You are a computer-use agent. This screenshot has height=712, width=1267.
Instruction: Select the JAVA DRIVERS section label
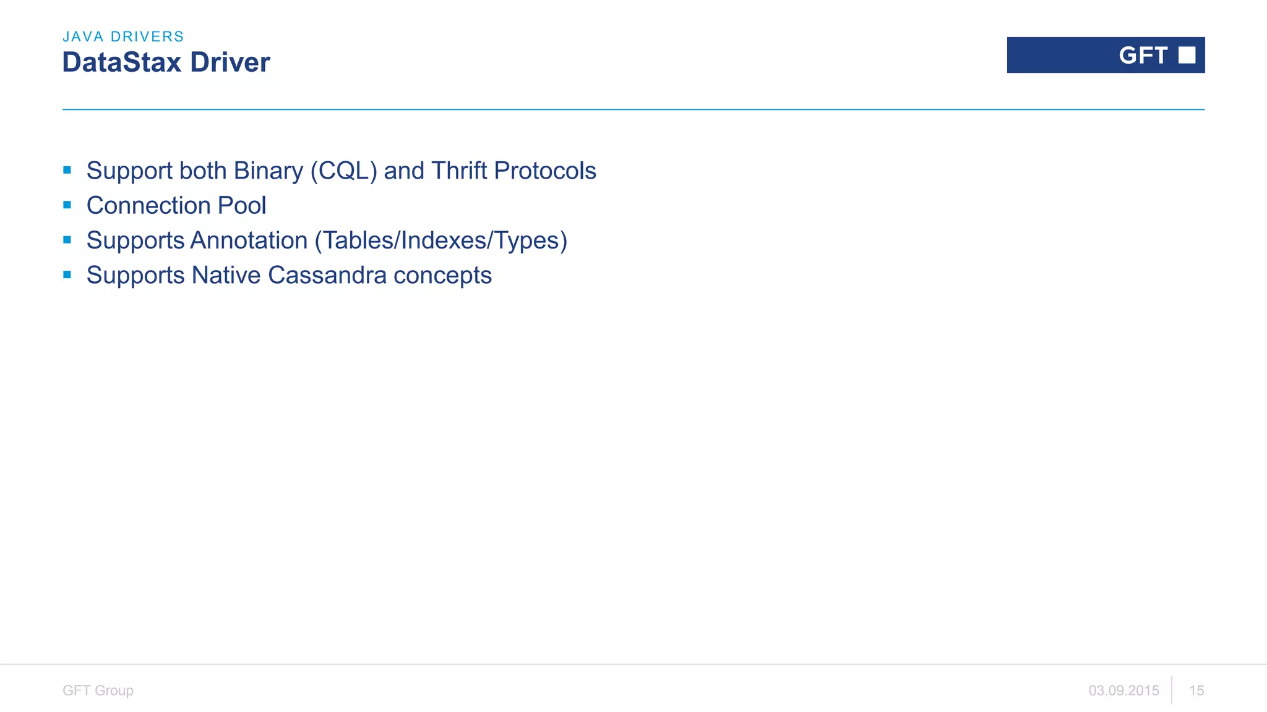(123, 36)
